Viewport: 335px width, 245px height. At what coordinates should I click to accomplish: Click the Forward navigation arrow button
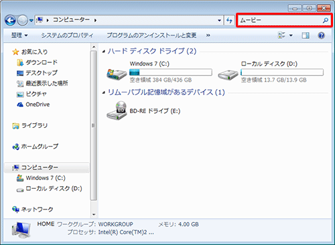pyautogui.click(x=22, y=21)
